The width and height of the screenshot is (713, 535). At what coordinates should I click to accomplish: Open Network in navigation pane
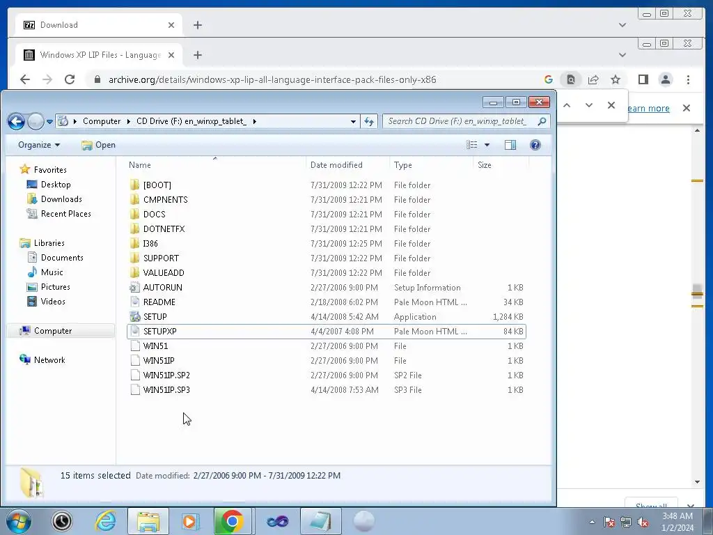[42, 360]
